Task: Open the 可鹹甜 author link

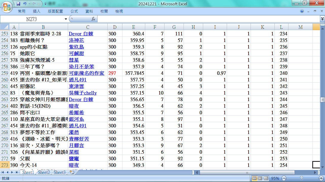Action: tap(76, 53)
